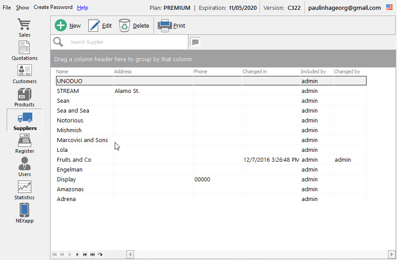
Task: Click the green plus New icon
Action: 61,25
